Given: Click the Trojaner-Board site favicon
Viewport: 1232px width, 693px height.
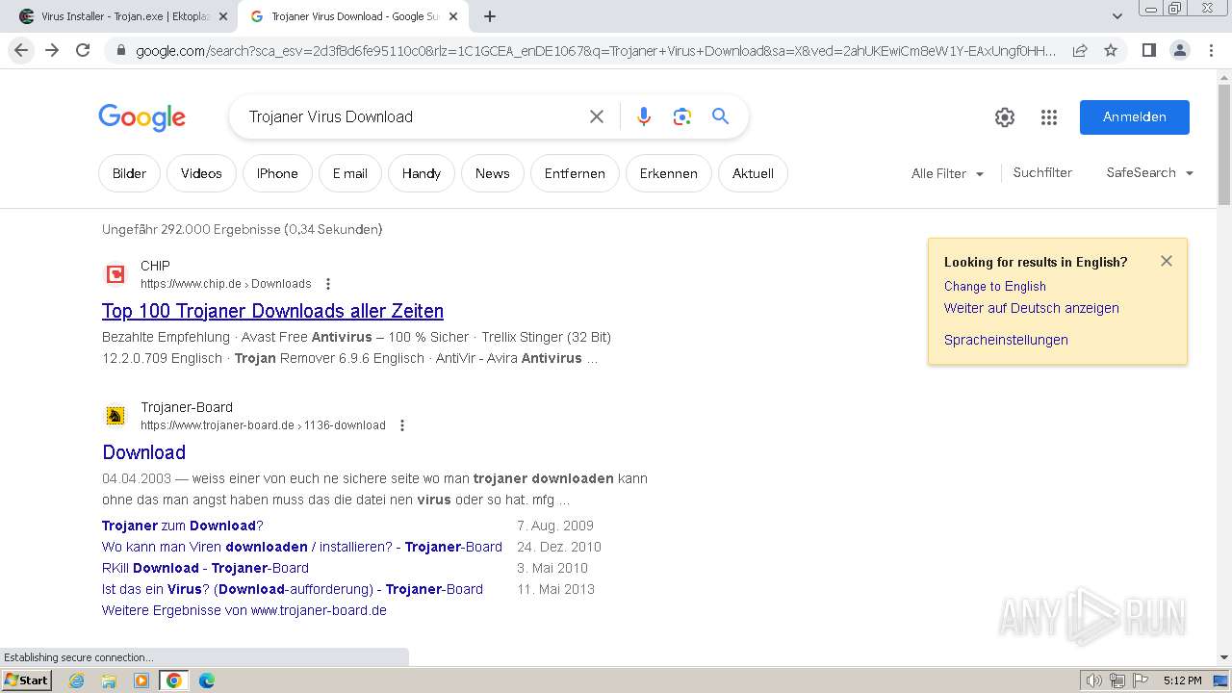Looking at the screenshot, I should [115, 416].
